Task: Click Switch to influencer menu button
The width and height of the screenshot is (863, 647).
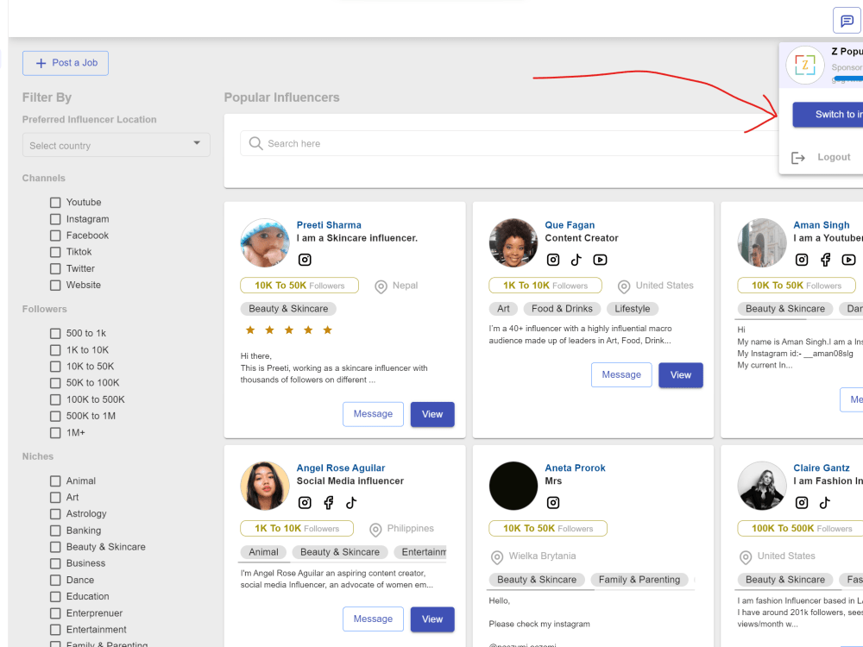Action: point(828,115)
